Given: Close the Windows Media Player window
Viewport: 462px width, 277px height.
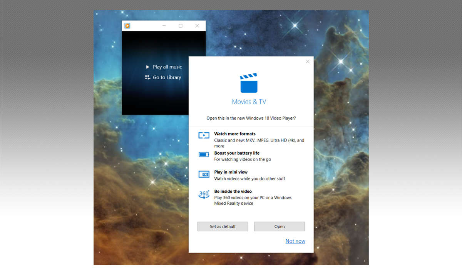Looking at the screenshot, I should pos(197,26).
